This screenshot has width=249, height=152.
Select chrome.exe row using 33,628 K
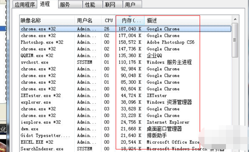125,109
